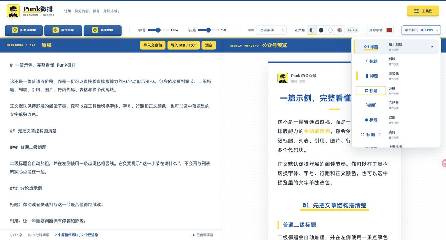Viewport: 446px width, 240px height.
Task: Select the white body color option
Action: pyautogui.click(x=330, y=30)
